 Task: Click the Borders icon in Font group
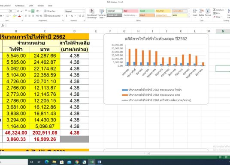point(7,16)
